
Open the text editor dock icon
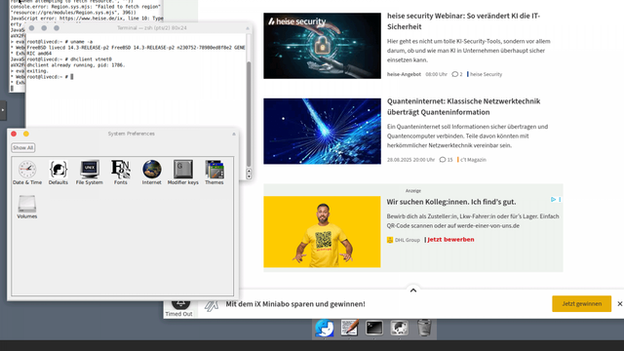(x=349, y=329)
